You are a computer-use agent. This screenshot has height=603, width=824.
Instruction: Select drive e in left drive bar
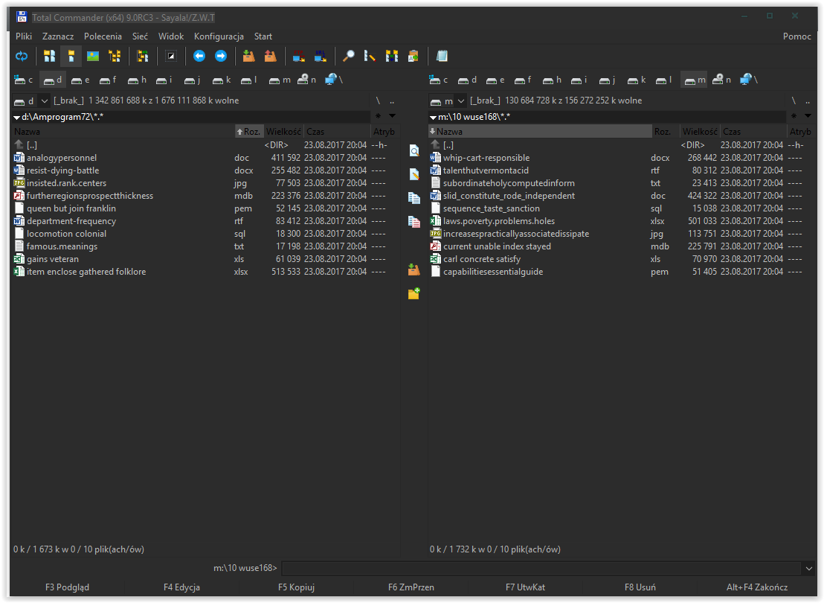point(80,80)
